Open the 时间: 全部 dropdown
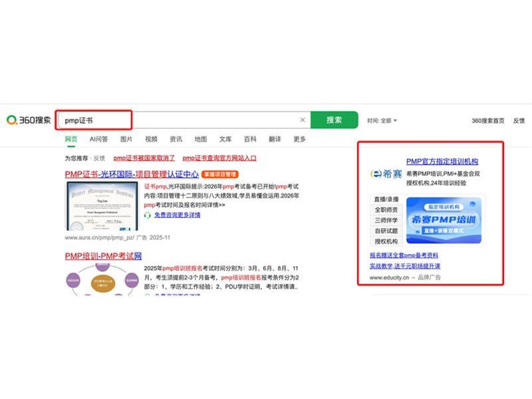Image resolution: width=532 pixels, height=399 pixels. (382, 120)
